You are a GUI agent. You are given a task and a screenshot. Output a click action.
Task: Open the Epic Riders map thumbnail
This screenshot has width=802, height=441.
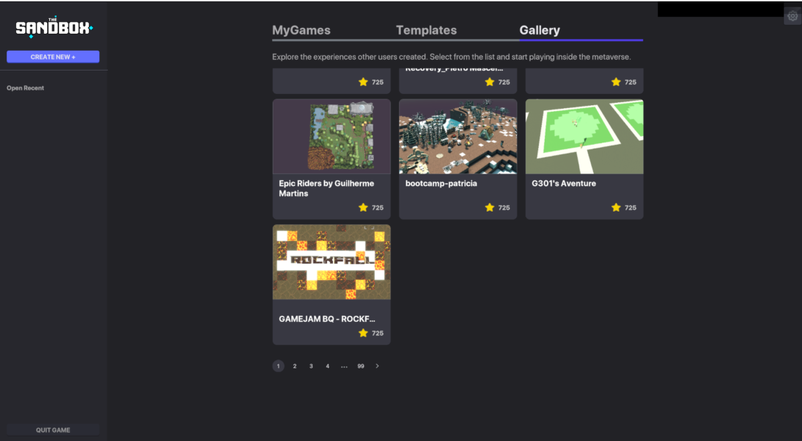tap(332, 137)
